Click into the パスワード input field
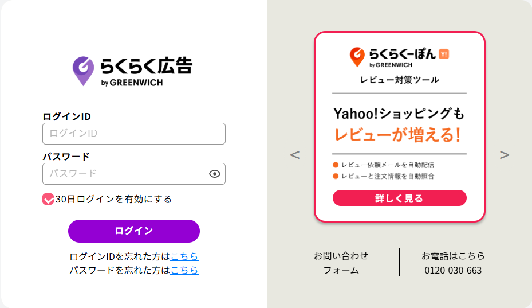 point(126,174)
